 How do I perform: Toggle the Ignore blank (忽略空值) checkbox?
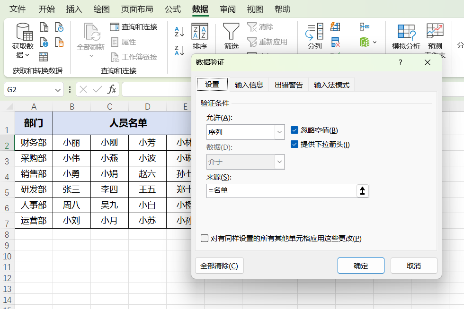294,130
